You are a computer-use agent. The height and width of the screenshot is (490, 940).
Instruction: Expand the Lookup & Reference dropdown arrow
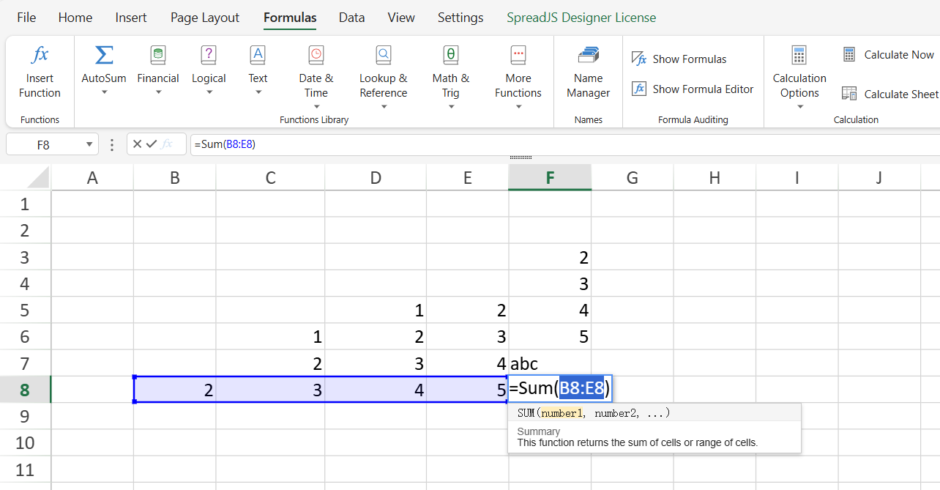click(384, 107)
